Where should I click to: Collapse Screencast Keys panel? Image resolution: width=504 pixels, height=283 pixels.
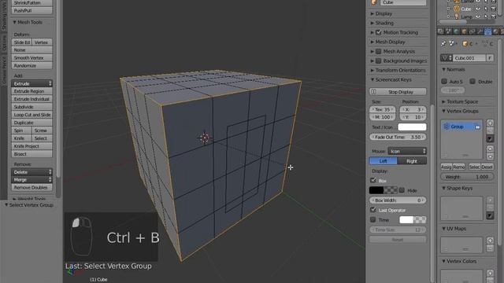(x=391, y=79)
